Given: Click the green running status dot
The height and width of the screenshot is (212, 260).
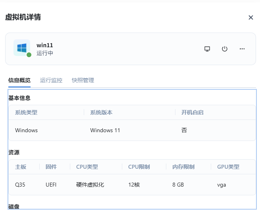Looking at the screenshot, I should [x=29, y=55].
